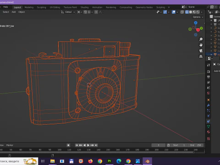Open Material properties tab
The width and height of the screenshot is (220, 165).
209,132
